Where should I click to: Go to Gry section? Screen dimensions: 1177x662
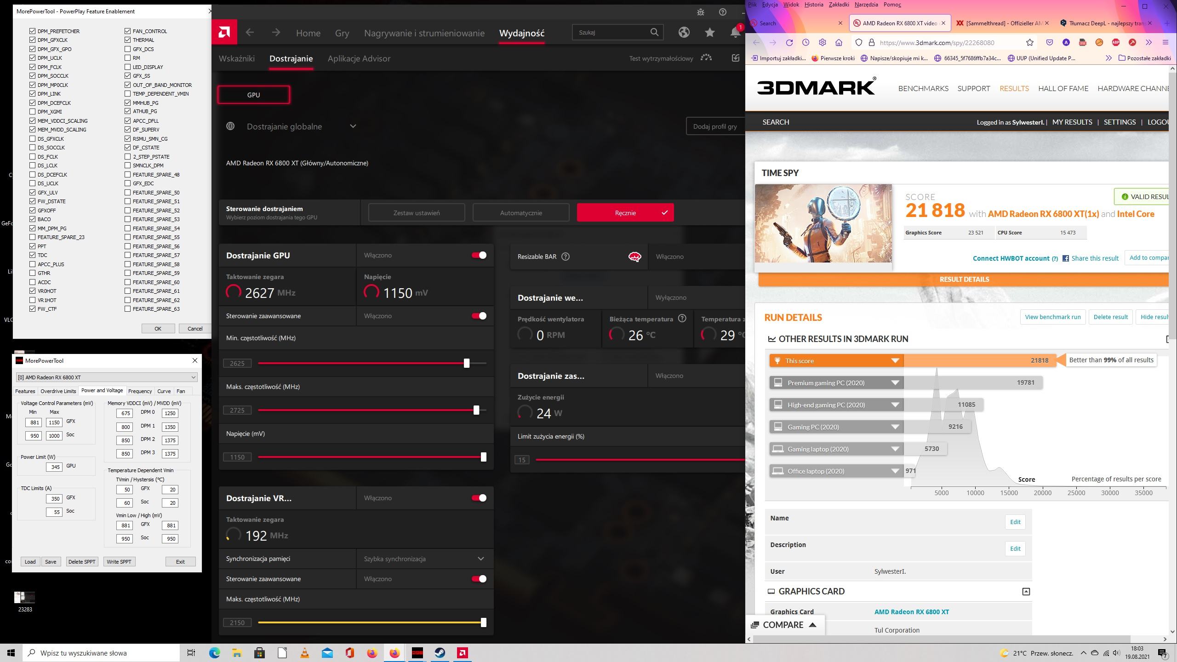point(342,33)
